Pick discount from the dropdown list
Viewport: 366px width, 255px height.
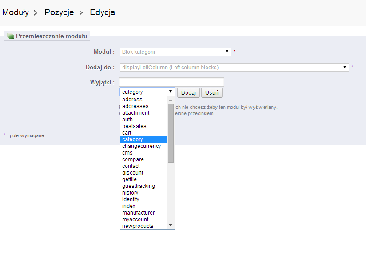point(144,173)
